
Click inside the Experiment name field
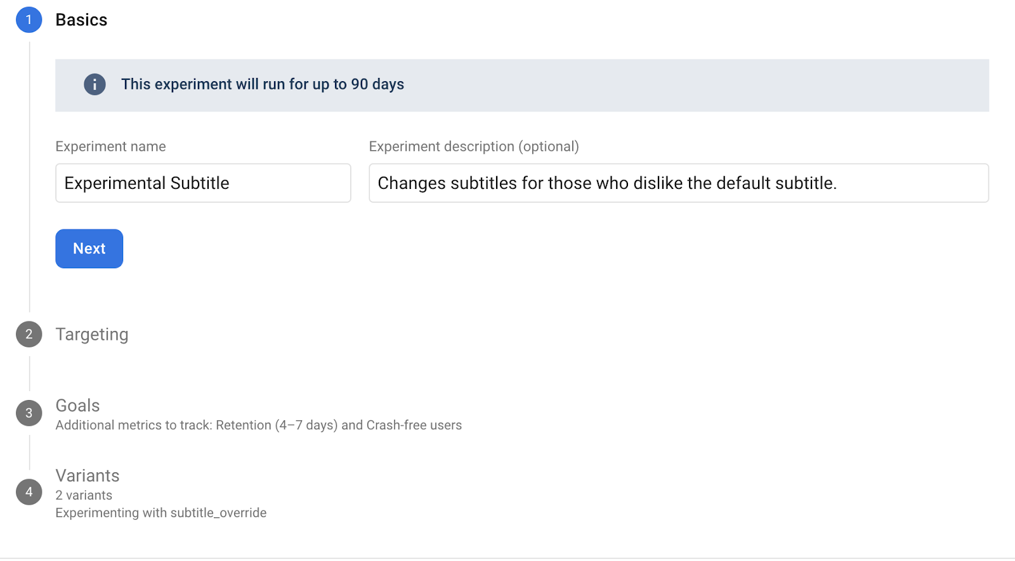pyautogui.click(x=203, y=183)
